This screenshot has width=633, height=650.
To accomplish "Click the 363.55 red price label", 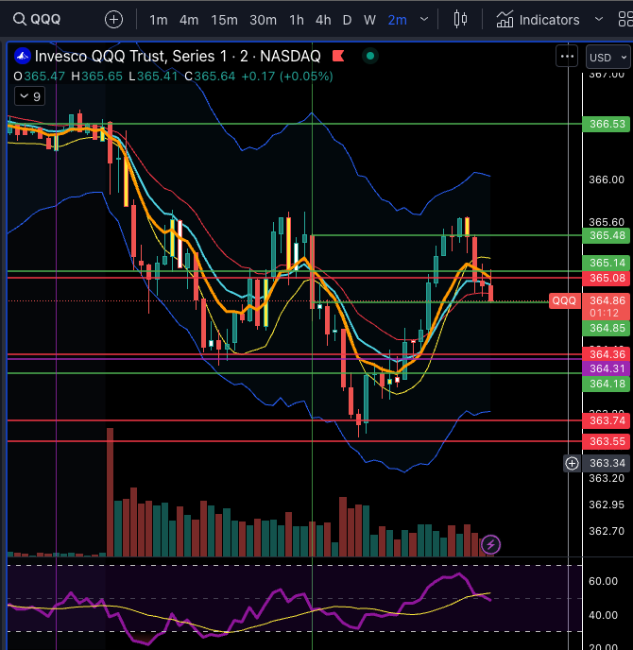I will 607,441.
